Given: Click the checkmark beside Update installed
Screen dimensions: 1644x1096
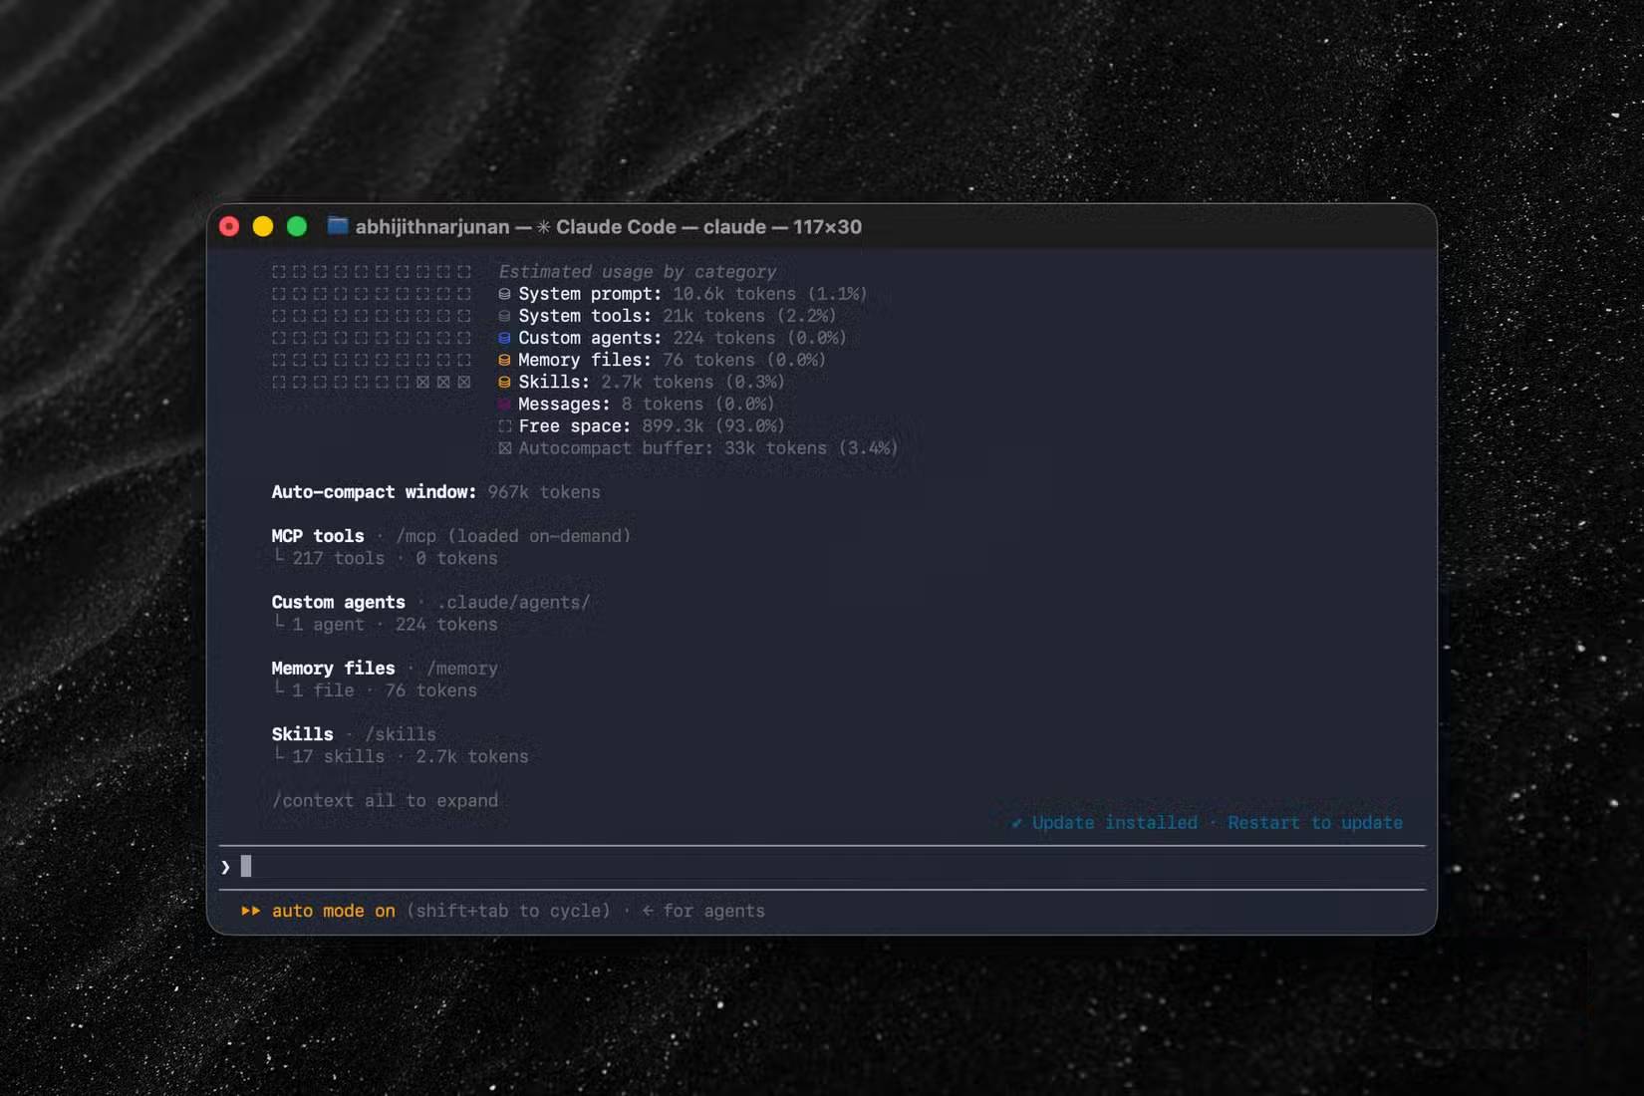Looking at the screenshot, I should (1016, 823).
